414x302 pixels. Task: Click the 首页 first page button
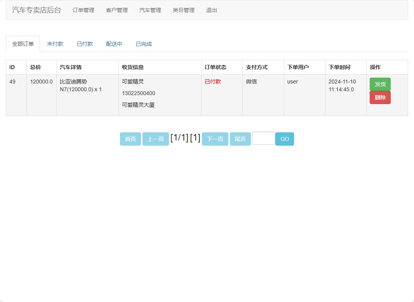pyautogui.click(x=130, y=139)
